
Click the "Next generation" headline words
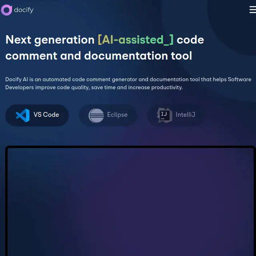pyautogui.click(x=50, y=40)
